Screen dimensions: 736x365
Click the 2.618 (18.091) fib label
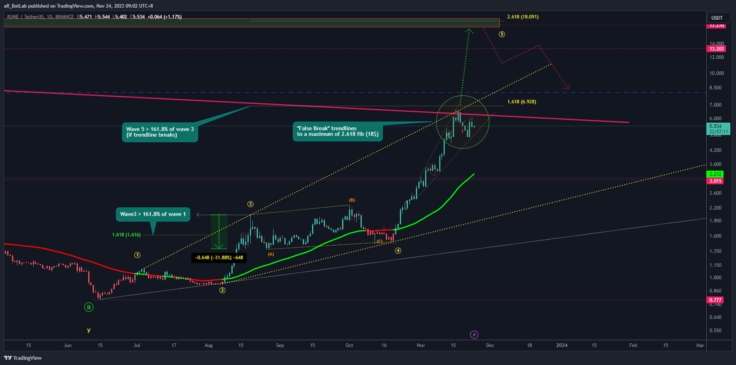(x=523, y=17)
